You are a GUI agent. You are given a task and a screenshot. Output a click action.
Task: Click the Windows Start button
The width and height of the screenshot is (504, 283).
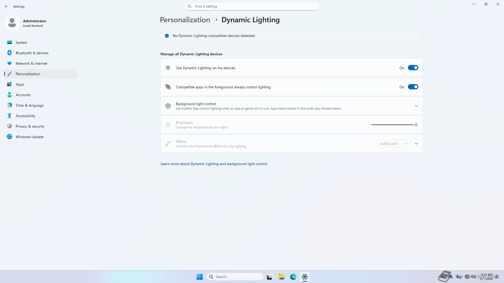(x=199, y=277)
